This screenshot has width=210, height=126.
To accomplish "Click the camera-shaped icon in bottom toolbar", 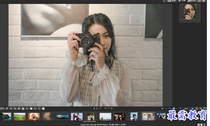I will [x=43, y=108].
